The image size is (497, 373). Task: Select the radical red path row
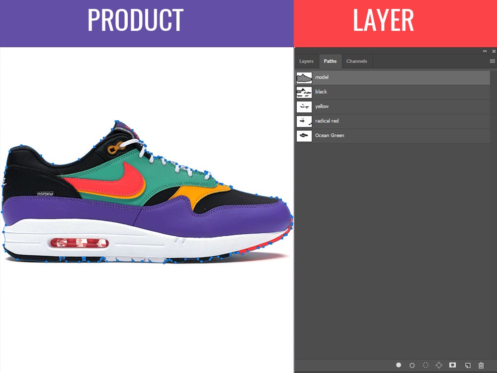pyautogui.click(x=393, y=121)
